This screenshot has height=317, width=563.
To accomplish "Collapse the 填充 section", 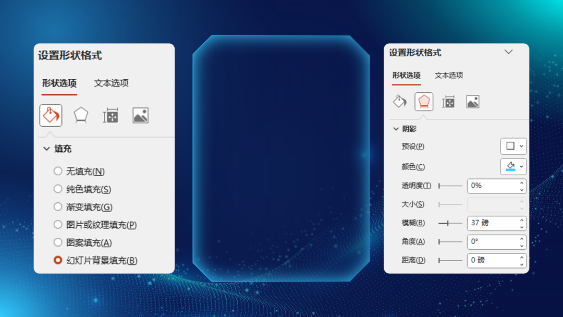I will click(46, 149).
